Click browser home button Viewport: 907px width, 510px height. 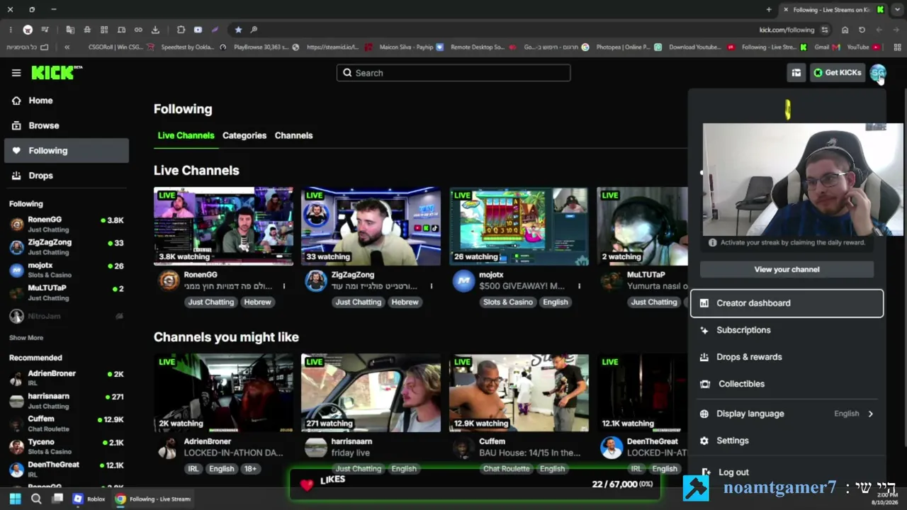click(845, 30)
